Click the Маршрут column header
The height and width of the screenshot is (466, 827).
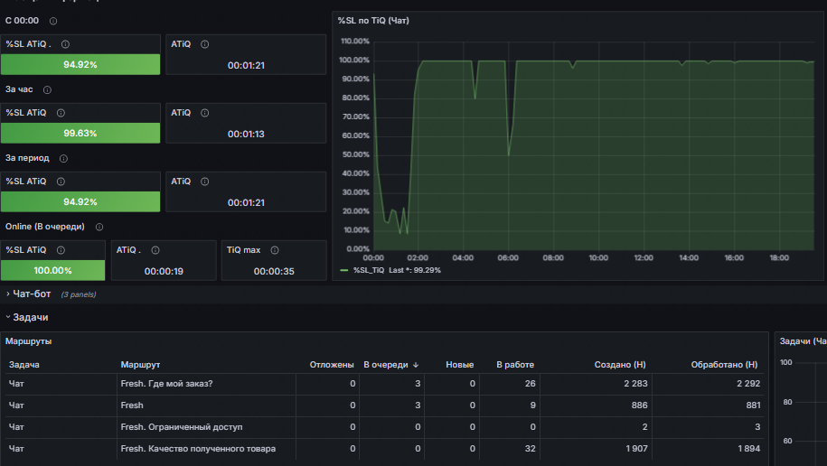coord(140,365)
